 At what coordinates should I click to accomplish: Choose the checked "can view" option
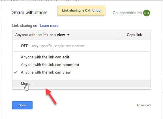pos(81,72)
